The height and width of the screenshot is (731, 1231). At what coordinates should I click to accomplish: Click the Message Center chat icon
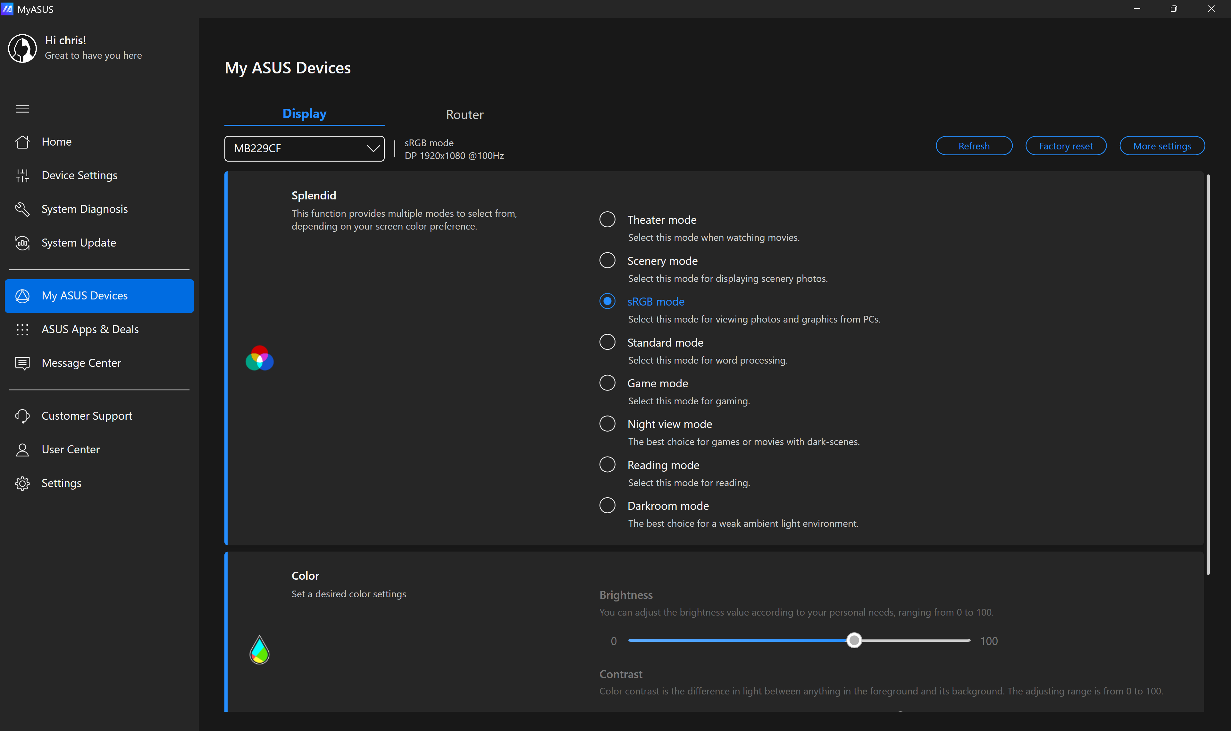[x=22, y=363]
